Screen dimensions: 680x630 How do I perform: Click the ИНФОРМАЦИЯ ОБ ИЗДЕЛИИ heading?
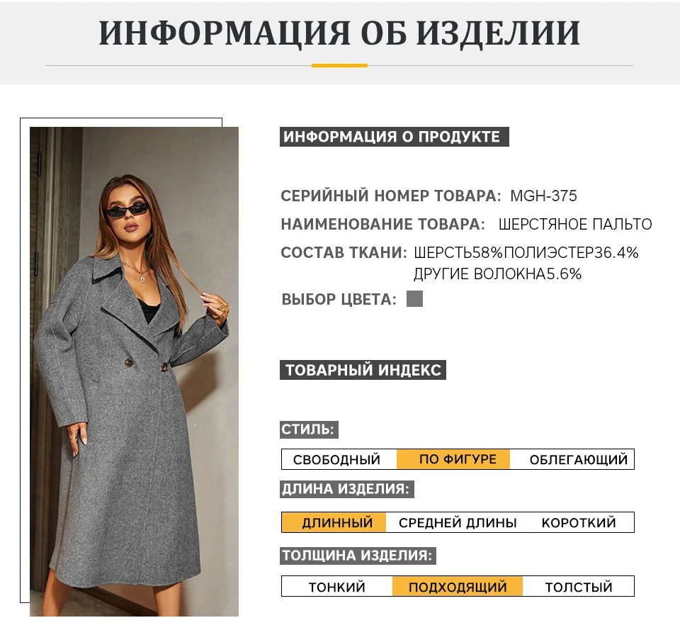pyautogui.click(x=339, y=33)
